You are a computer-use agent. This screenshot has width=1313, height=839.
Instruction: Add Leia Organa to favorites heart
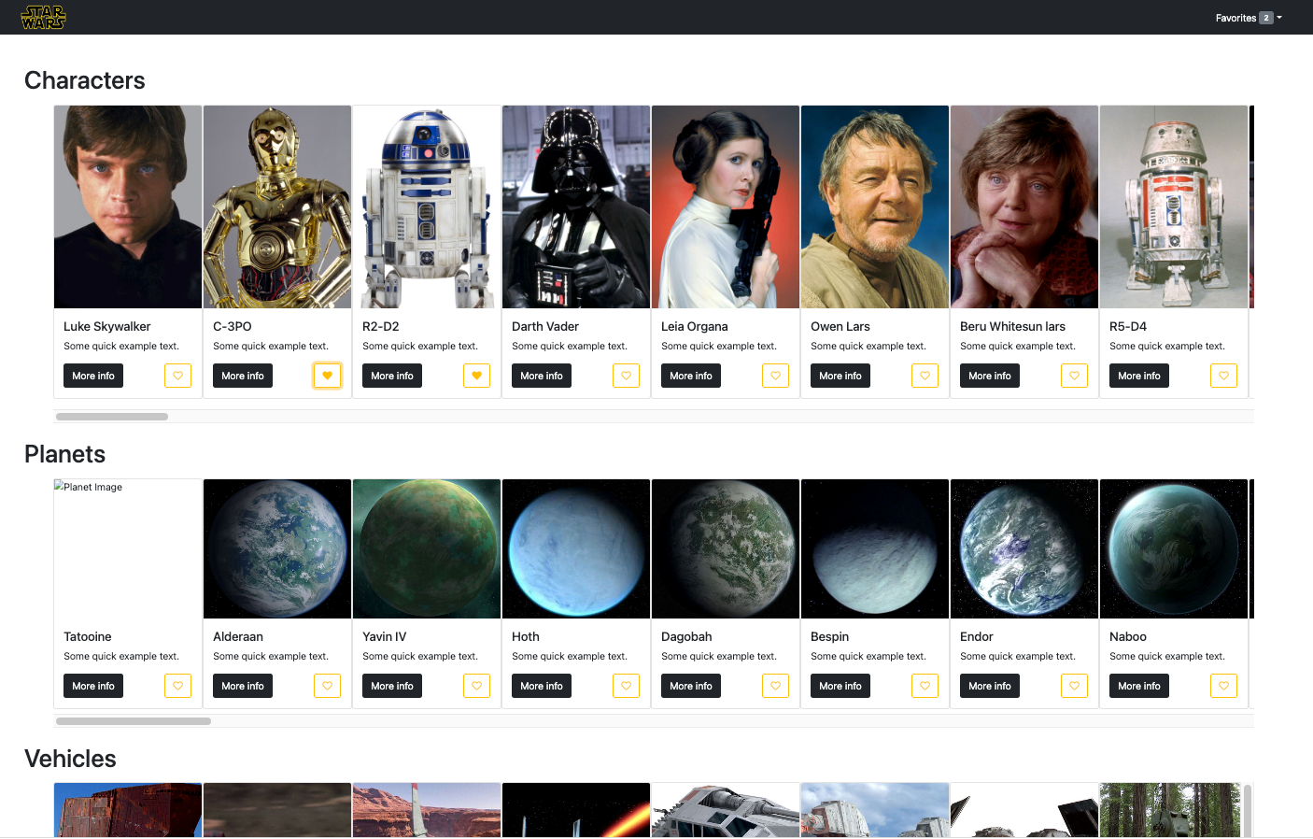click(x=775, y=376)
